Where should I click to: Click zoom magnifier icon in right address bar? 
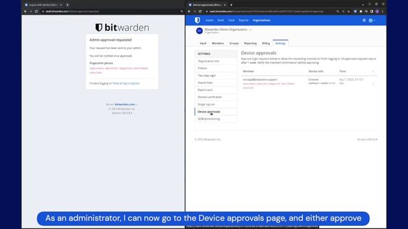click(338, 11)
